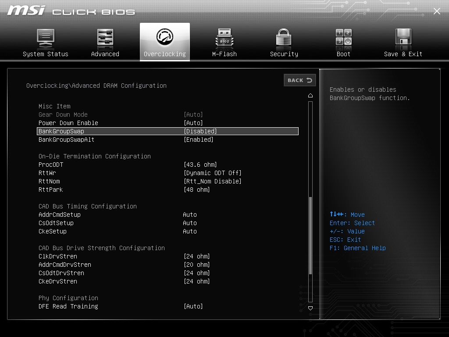The width and height of the screenshot is (449, 337).
Task: Open CsOdtDrvStren [24 ohm] value
Action: tap(197, 273)
